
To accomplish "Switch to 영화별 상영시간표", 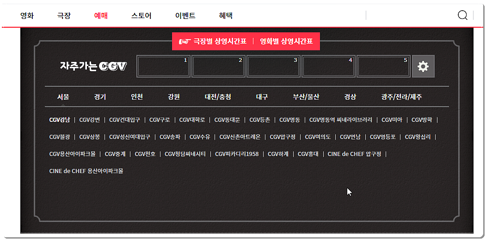I will point(286,42).
